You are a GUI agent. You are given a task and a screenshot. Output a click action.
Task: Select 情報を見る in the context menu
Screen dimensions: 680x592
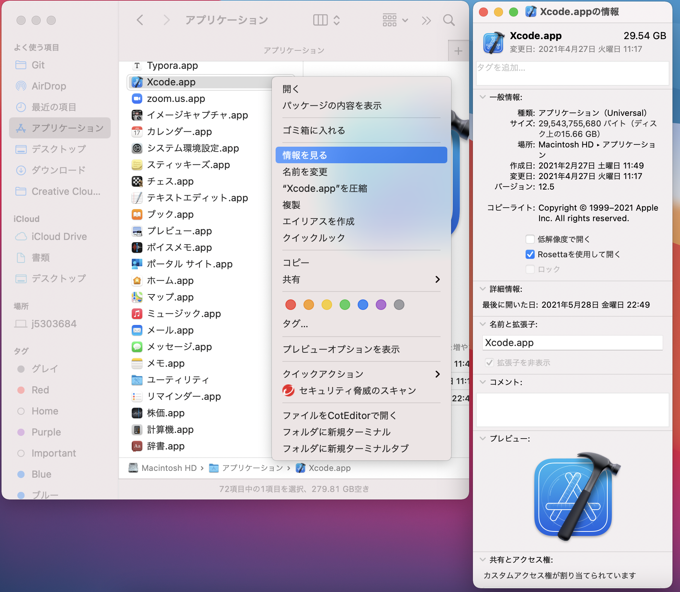tap(305, 155)
